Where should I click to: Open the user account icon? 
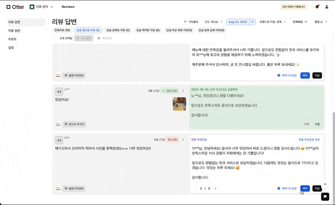[x=327, y=7]
